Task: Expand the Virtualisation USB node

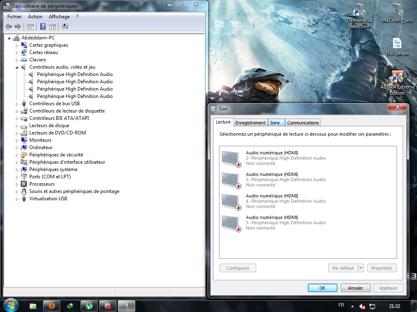Action: 17,199
